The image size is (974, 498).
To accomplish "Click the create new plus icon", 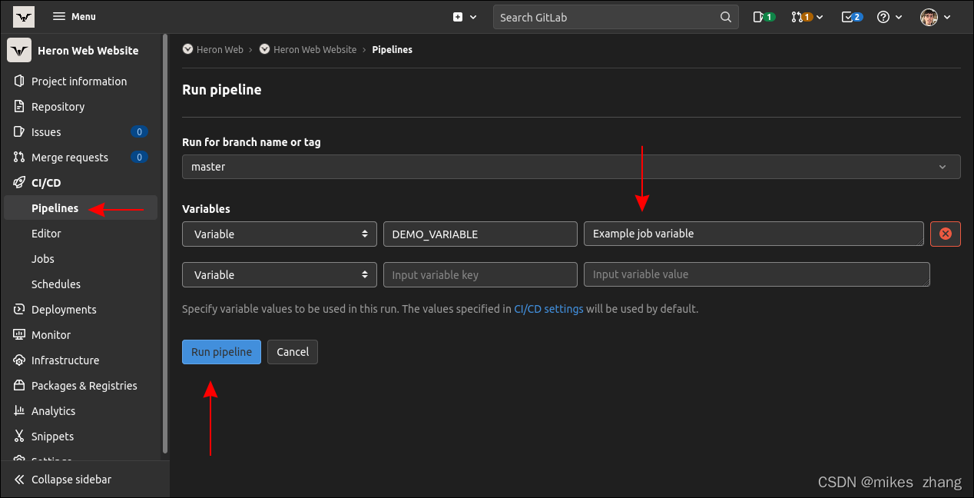I will coord(458,17).
